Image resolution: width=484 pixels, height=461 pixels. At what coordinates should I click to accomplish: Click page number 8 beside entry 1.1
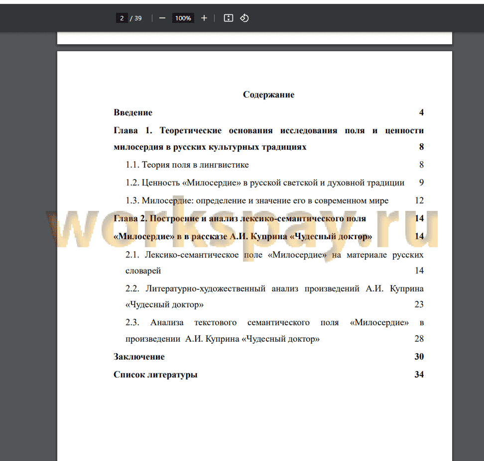421,165
